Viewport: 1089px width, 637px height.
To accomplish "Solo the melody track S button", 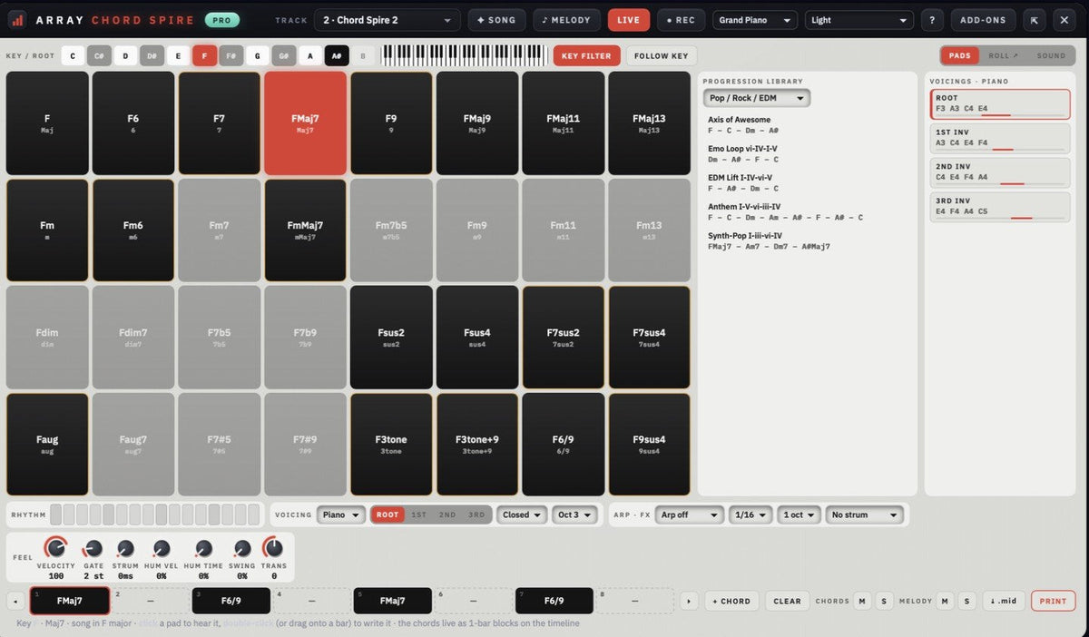I will click(x=966, y=601).
